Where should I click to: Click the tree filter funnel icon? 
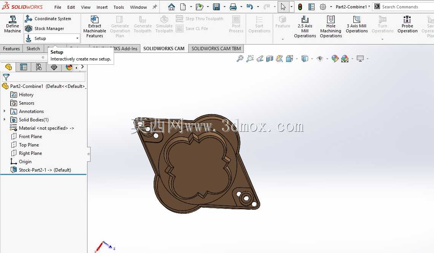point(6,77)
